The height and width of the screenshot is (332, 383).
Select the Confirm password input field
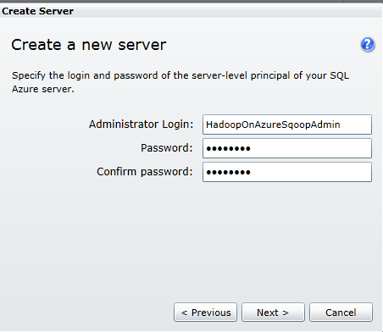[287, 172]
